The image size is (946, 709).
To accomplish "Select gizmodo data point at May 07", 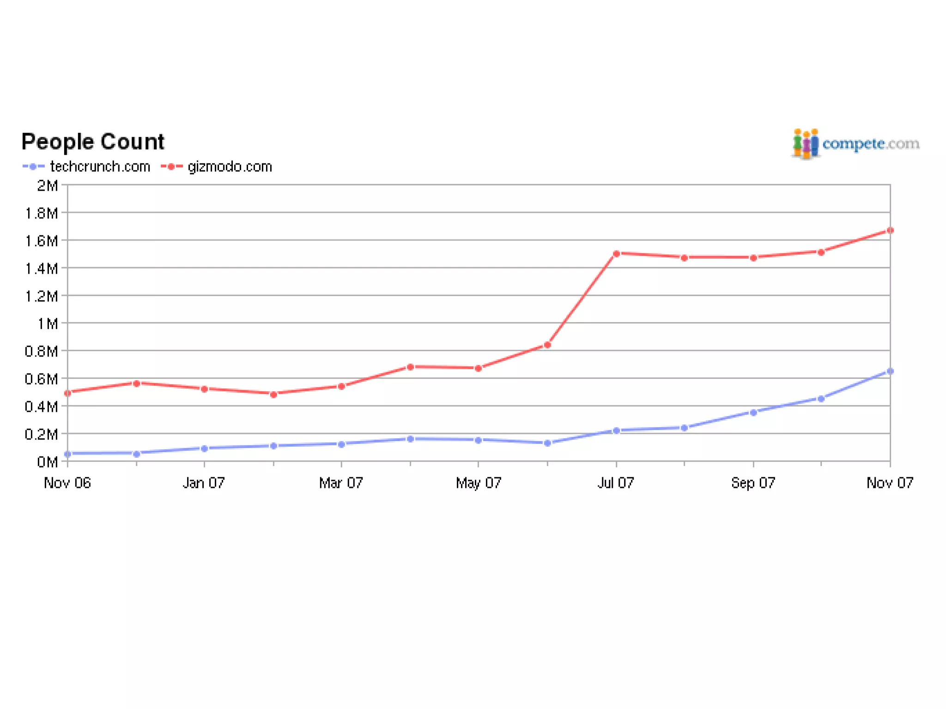I will coord(479,368).
